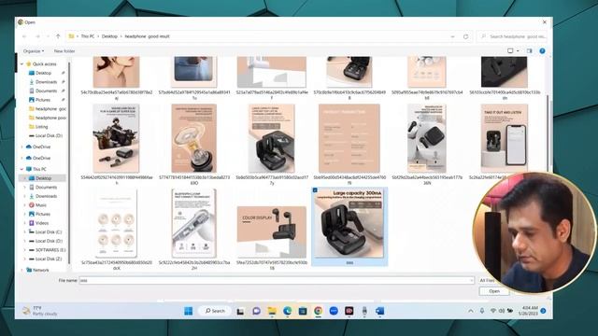
Task: Expand the Videos folder chevron
Action: 25,223
